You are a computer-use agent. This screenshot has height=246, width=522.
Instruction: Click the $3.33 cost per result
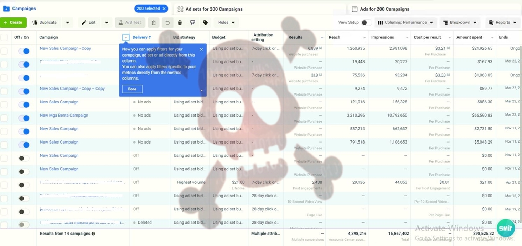pyautogui.click(x=440, y=75)
